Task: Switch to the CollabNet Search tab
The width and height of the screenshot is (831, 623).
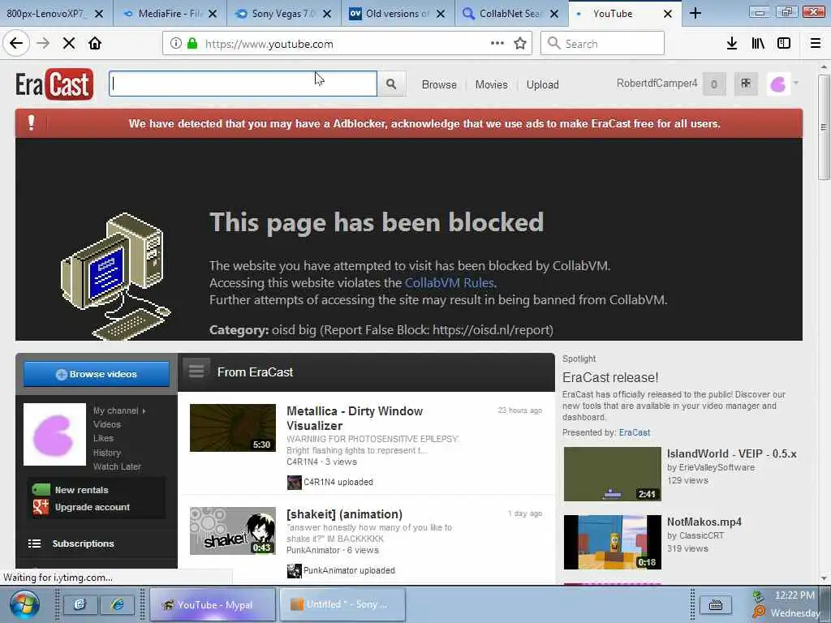Action: point(511,13)
